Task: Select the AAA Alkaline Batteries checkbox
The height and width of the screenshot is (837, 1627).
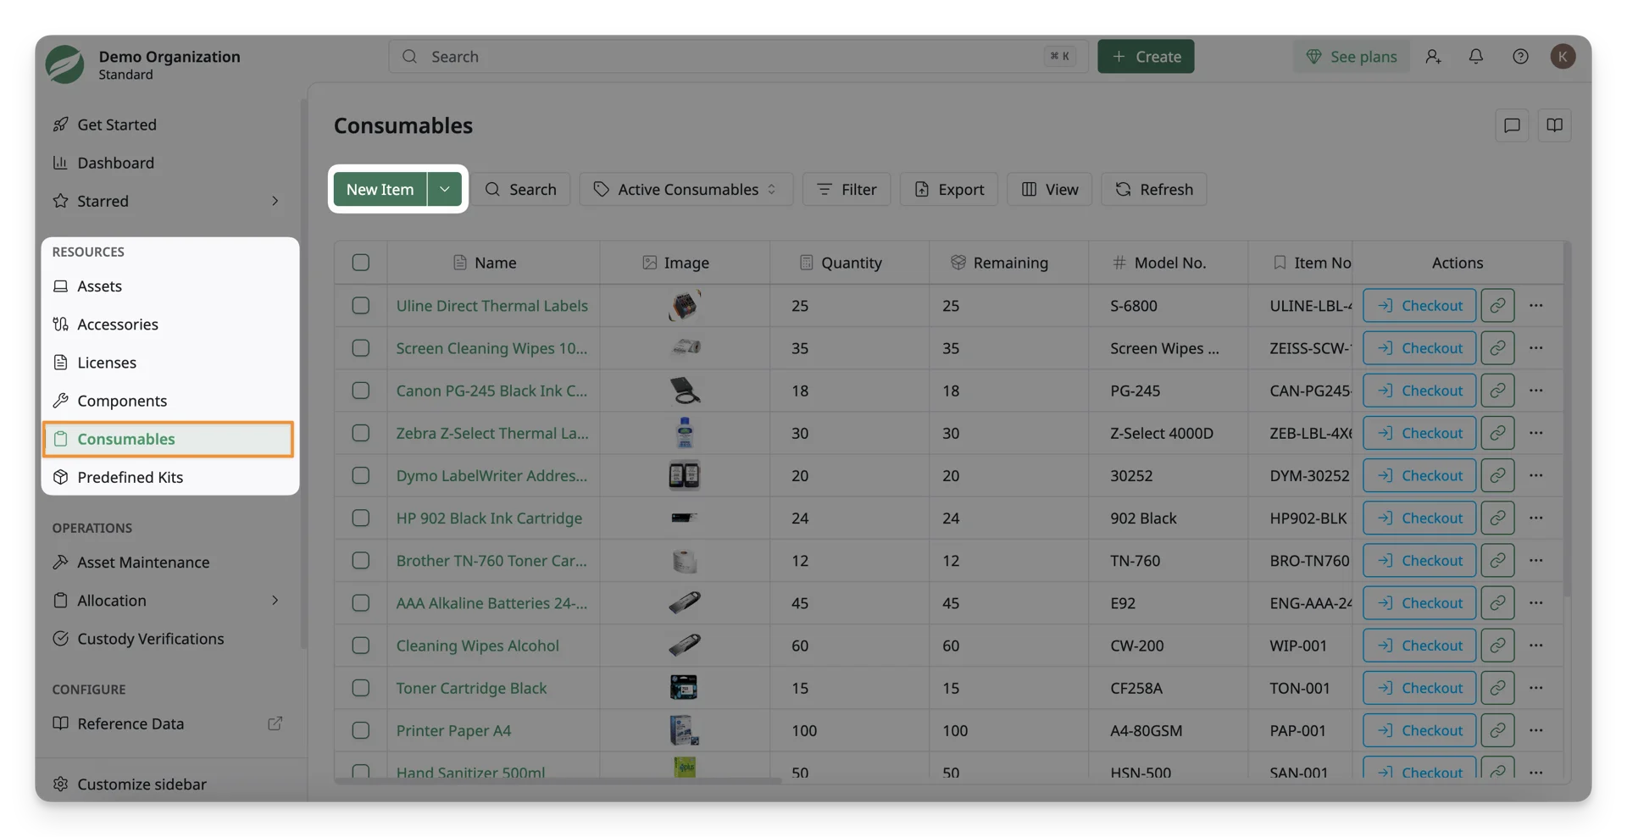Action: (361, 603)
